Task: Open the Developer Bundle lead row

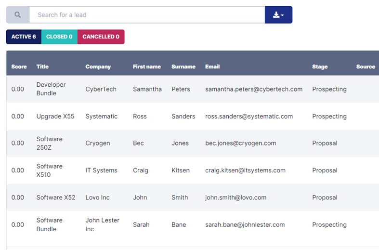Action: (x=51, y=89)
